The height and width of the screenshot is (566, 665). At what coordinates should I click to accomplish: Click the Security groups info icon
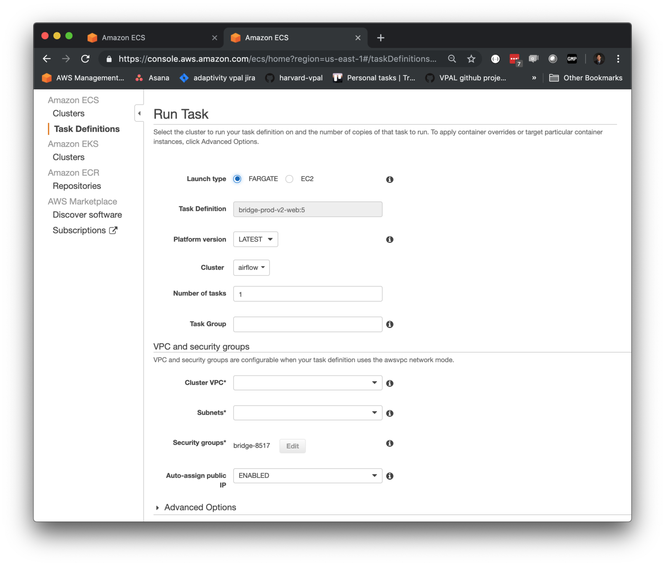point(390,443)
